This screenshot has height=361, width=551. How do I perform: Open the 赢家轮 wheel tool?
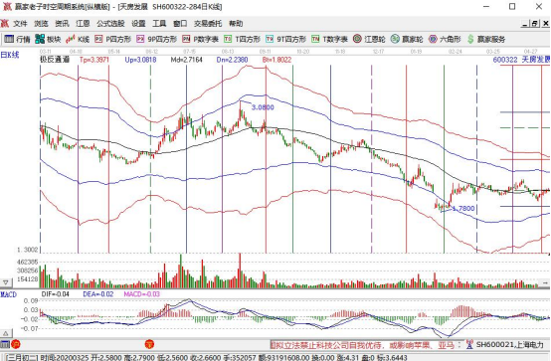point(407,39)
